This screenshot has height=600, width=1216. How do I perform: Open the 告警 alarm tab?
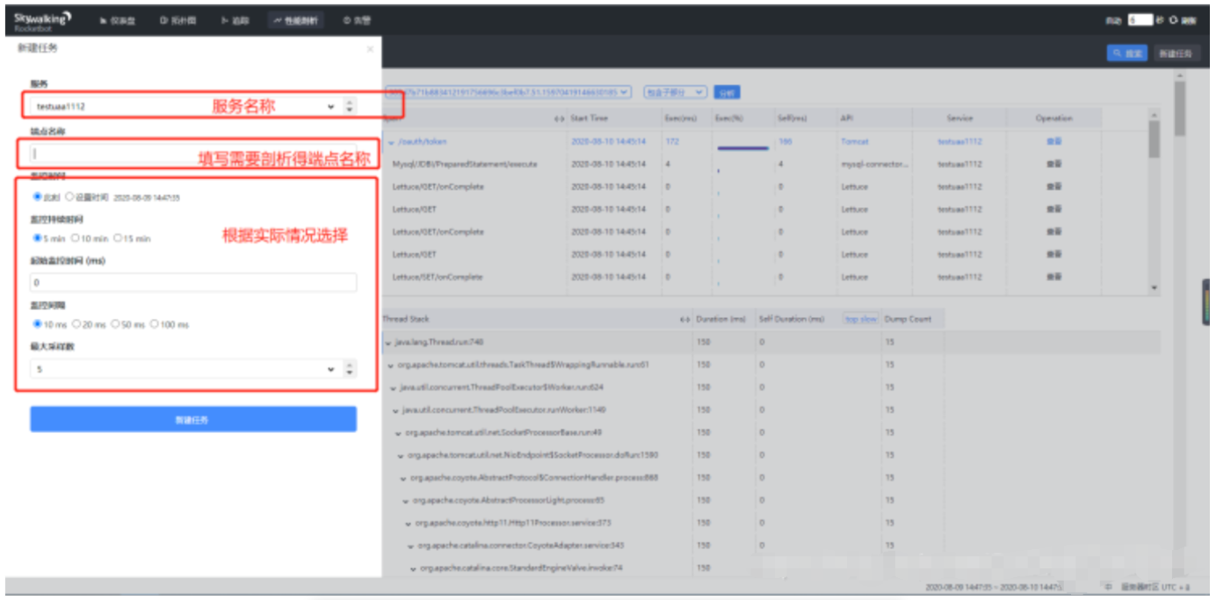pyautogui.click(x=357, y=20)
